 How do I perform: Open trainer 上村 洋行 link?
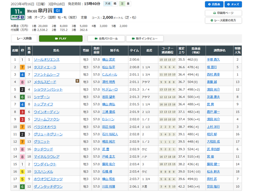click(213, 127)
